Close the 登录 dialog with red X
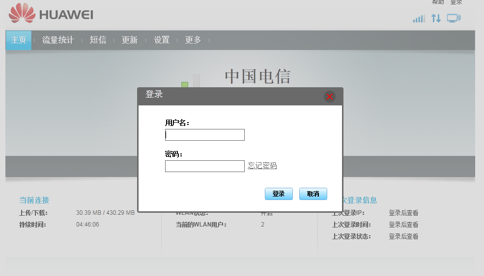Viewport: 484px width, 276px height. point(330,97)
